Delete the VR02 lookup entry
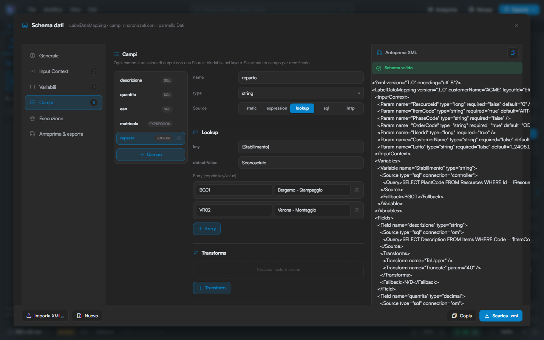 coord(357,210)
